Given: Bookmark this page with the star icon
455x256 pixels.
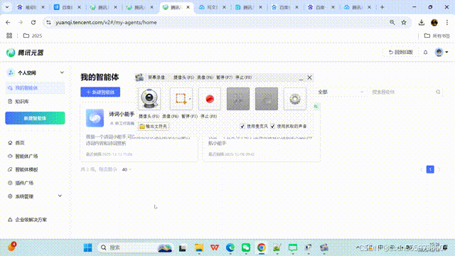Looking at the screenshot, I should point(404,22).
